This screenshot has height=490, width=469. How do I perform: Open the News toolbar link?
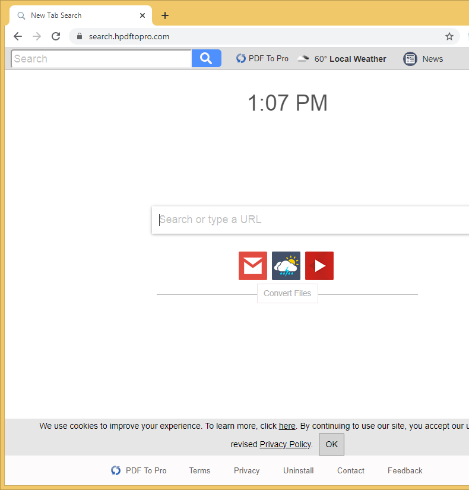(x=433, y=59)
